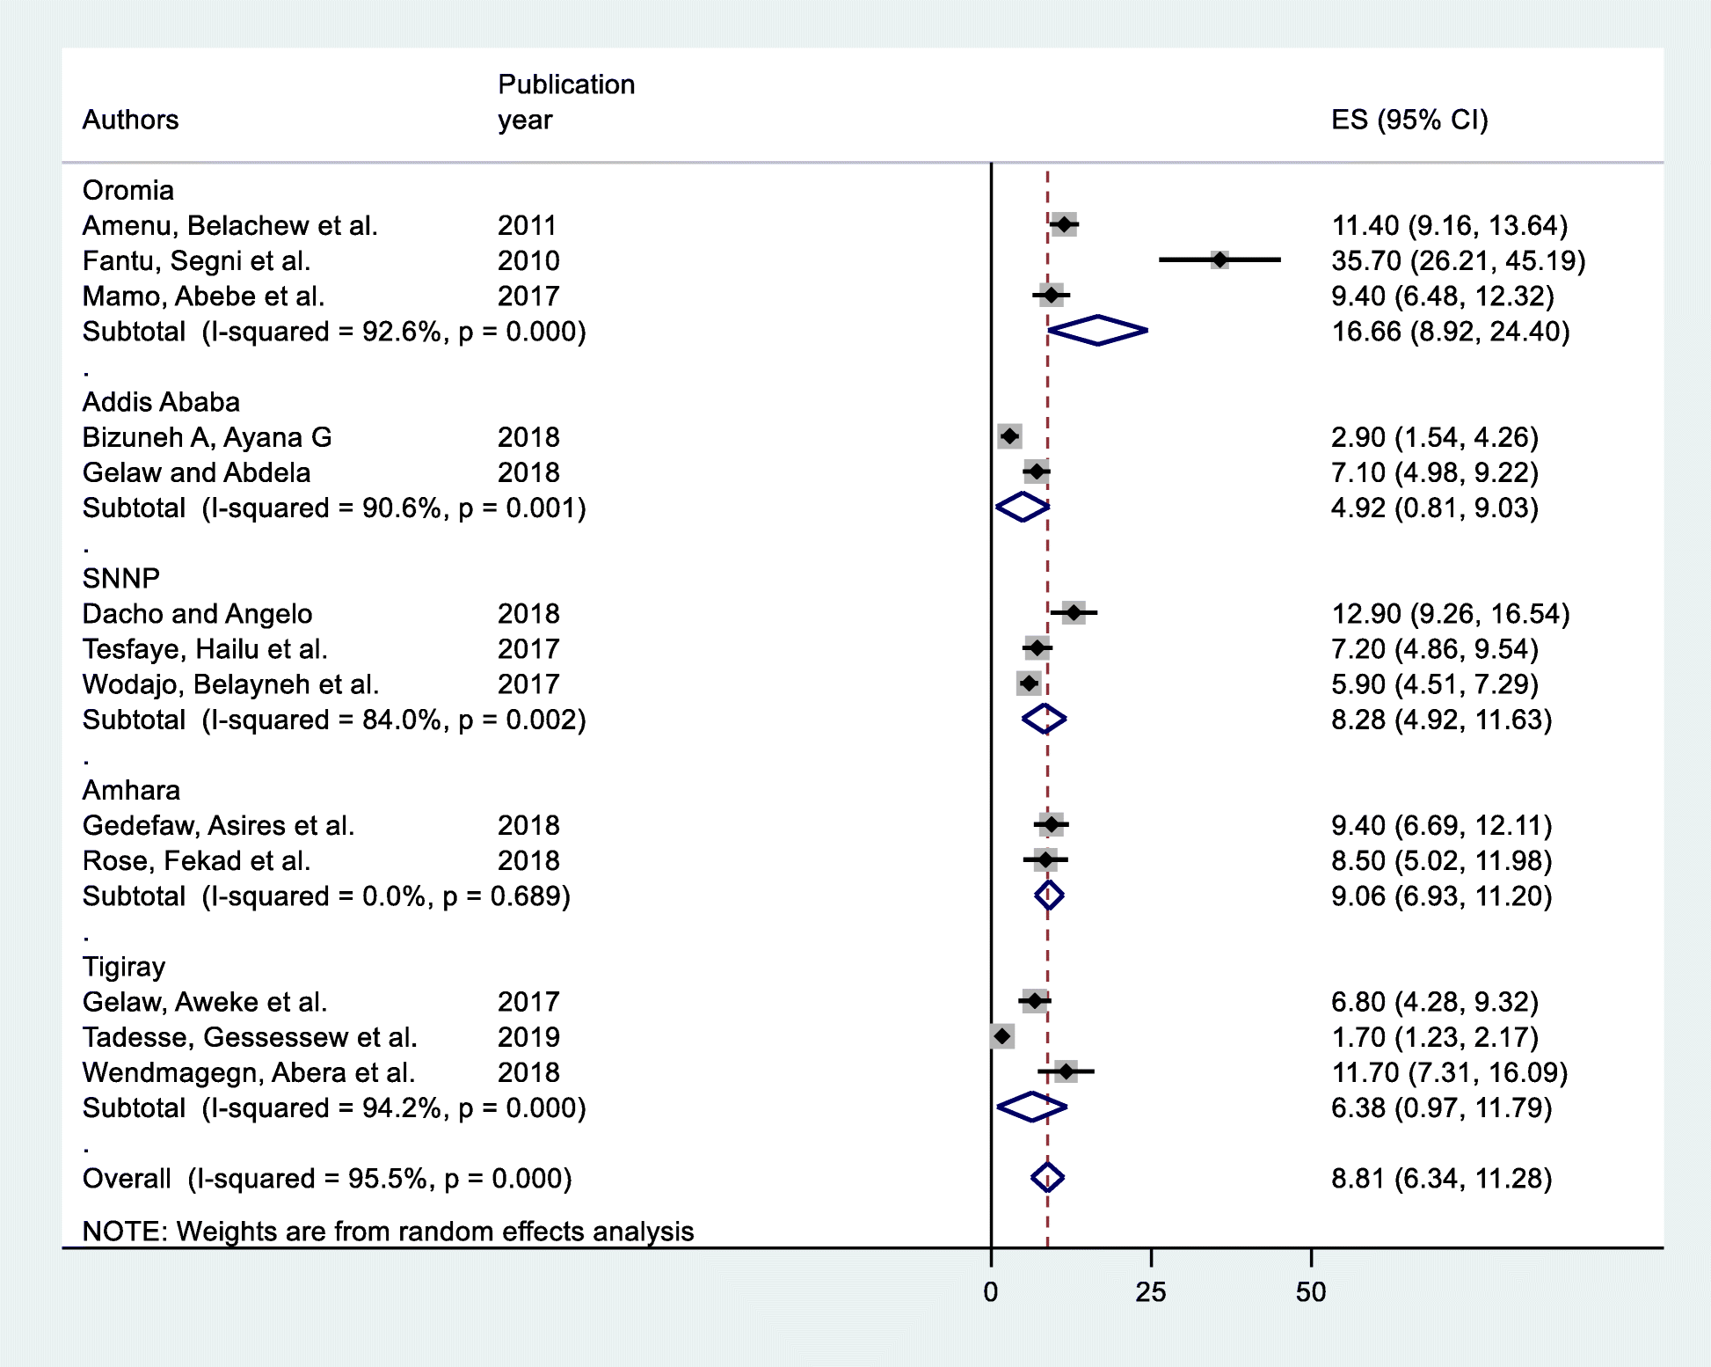
Task: Click the Tigiray subtotal diamond marker
Action: pyautogui.click(x=1032, y=1107)
